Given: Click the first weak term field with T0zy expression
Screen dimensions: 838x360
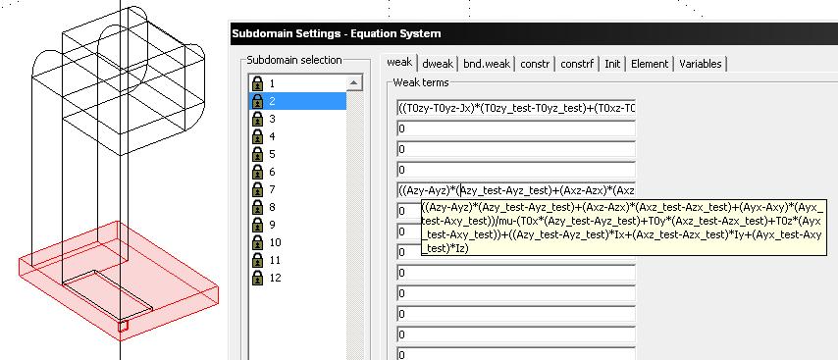Looking at the screenshot, I should click(x=516, y=109).
